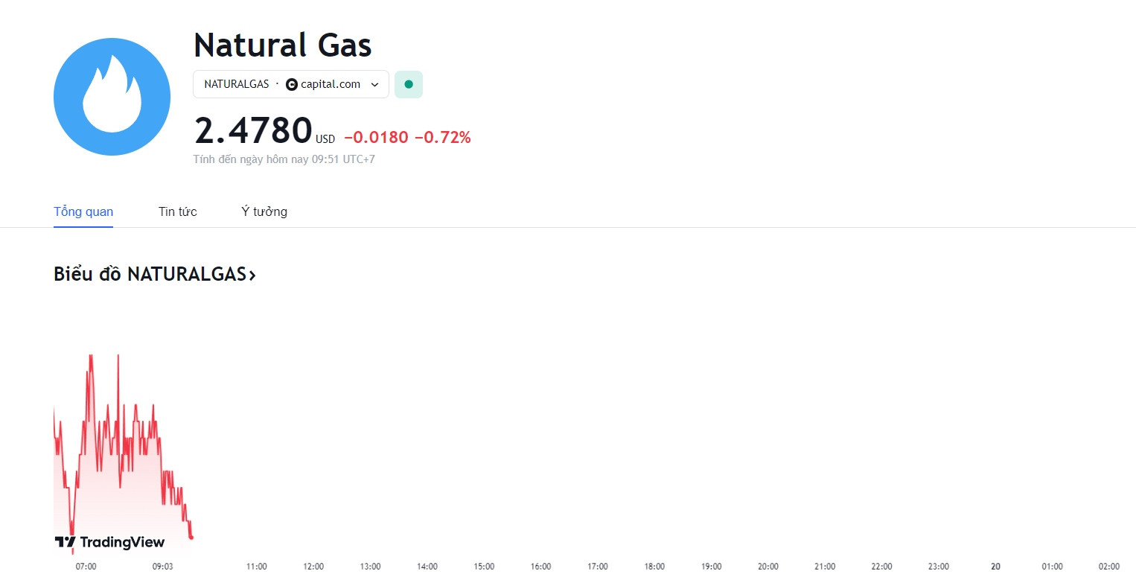Switch to the Ý tưởng tab
Screen dimensions: 1136x583
click(x=264, y=211)
